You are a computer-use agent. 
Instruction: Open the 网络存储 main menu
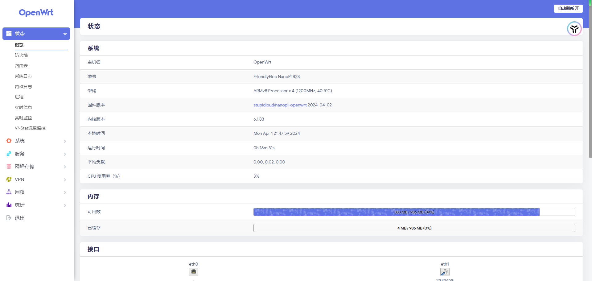(36, 166)
